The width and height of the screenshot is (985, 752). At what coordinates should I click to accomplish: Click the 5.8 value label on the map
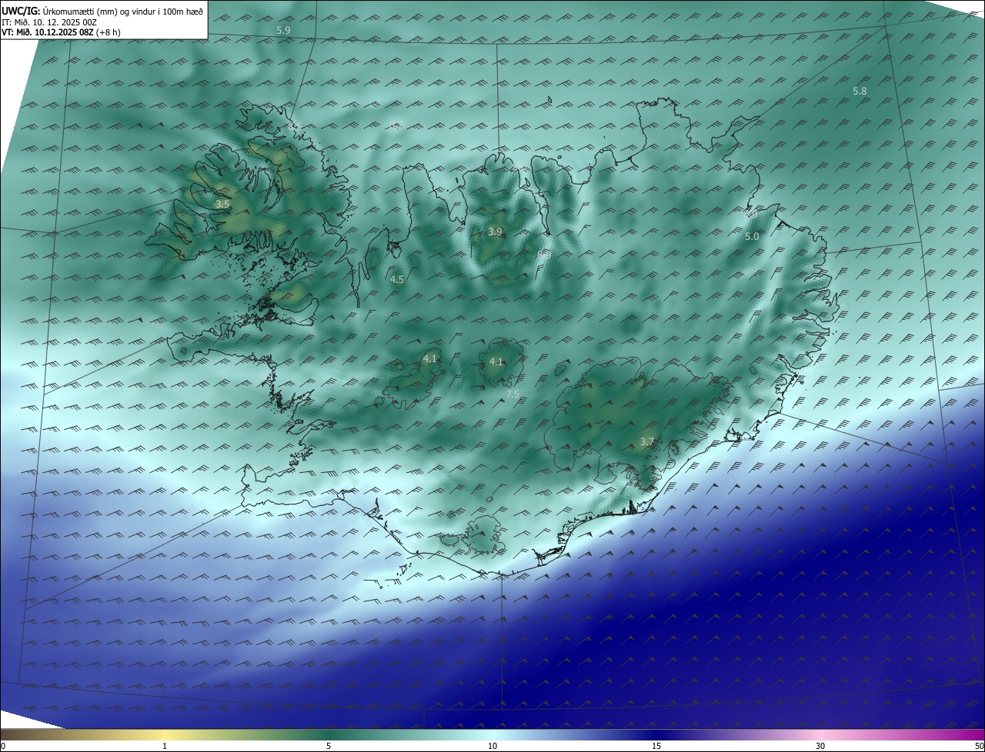click(x=860, y=91)
